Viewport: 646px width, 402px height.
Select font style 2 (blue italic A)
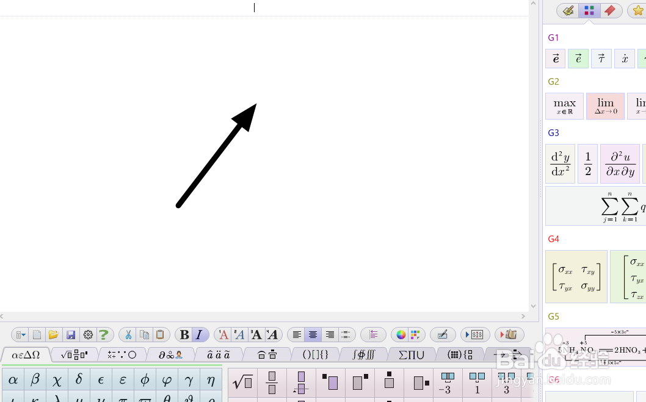pos(239,335)
